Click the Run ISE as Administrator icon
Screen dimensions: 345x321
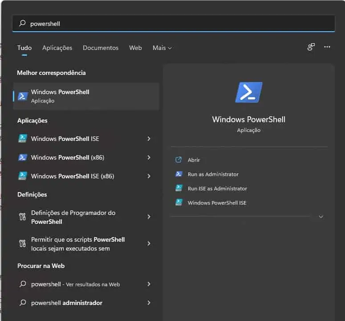point(179,189)
